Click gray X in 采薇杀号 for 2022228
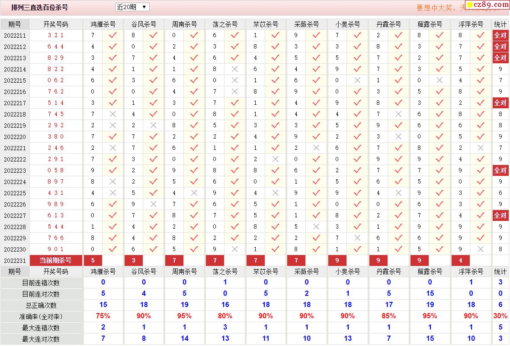The image size is (510, 346). pyautogui.click(x=316, y=226)
